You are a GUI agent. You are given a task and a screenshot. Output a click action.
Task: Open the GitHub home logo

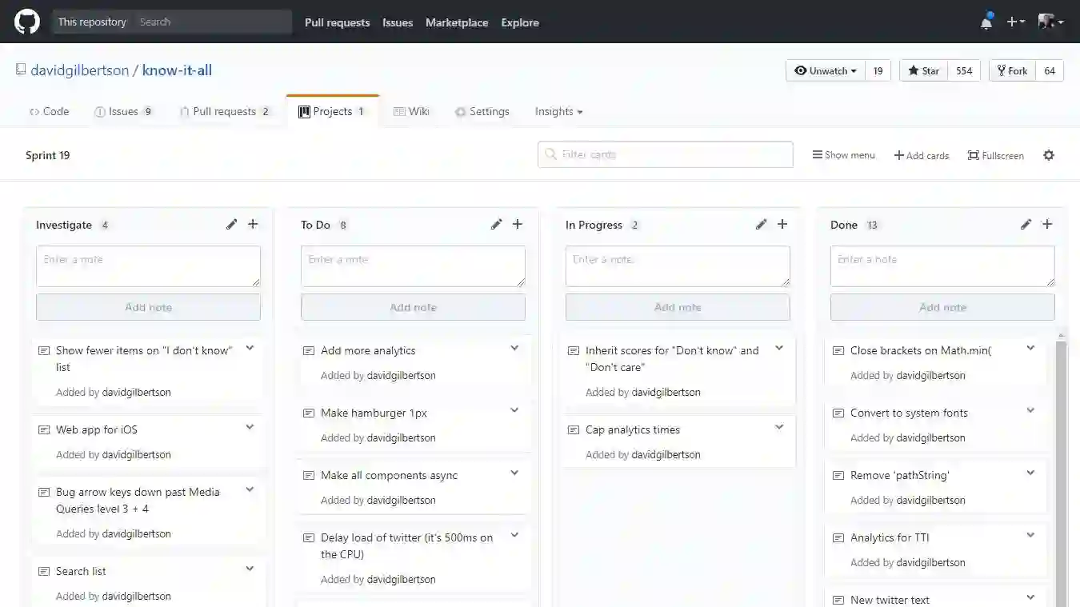point(26,22)
